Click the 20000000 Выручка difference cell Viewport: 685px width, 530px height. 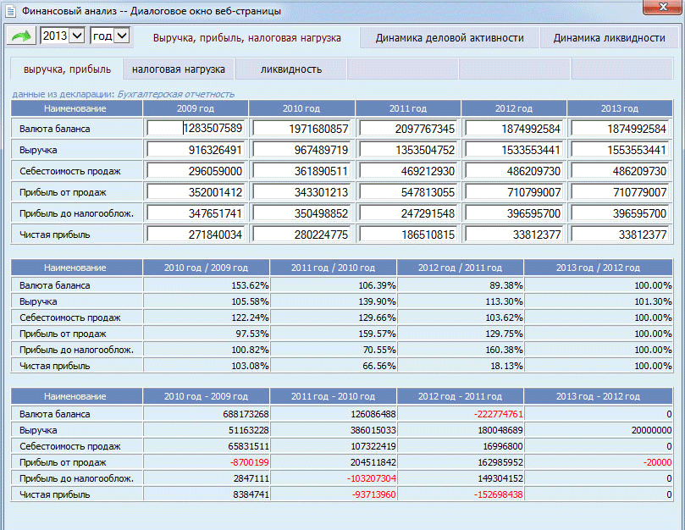pos(598,430)
